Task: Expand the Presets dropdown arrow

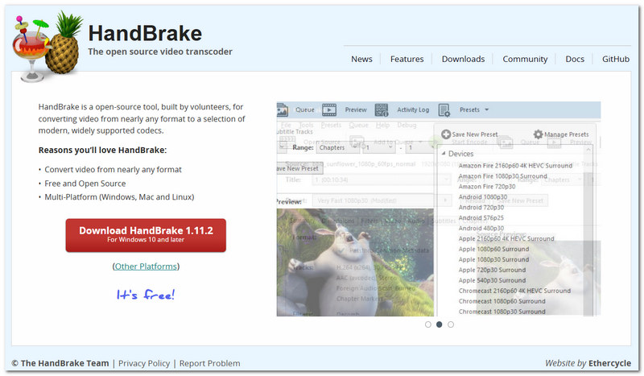Action: (x=487, y=109)
